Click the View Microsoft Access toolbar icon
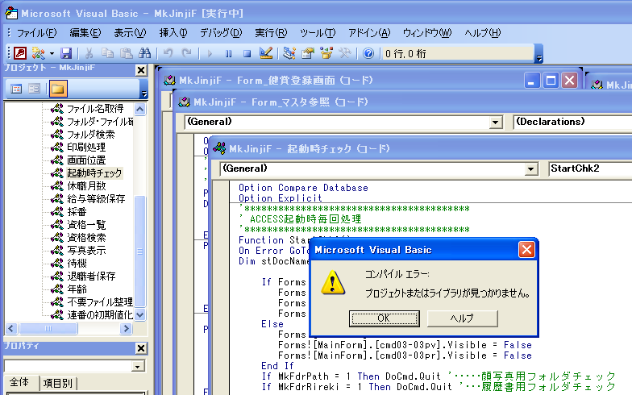632x395 pixels. (19, 53)
